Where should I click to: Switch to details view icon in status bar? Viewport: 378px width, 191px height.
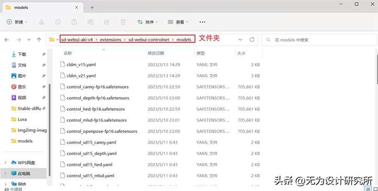click(367, 189)
